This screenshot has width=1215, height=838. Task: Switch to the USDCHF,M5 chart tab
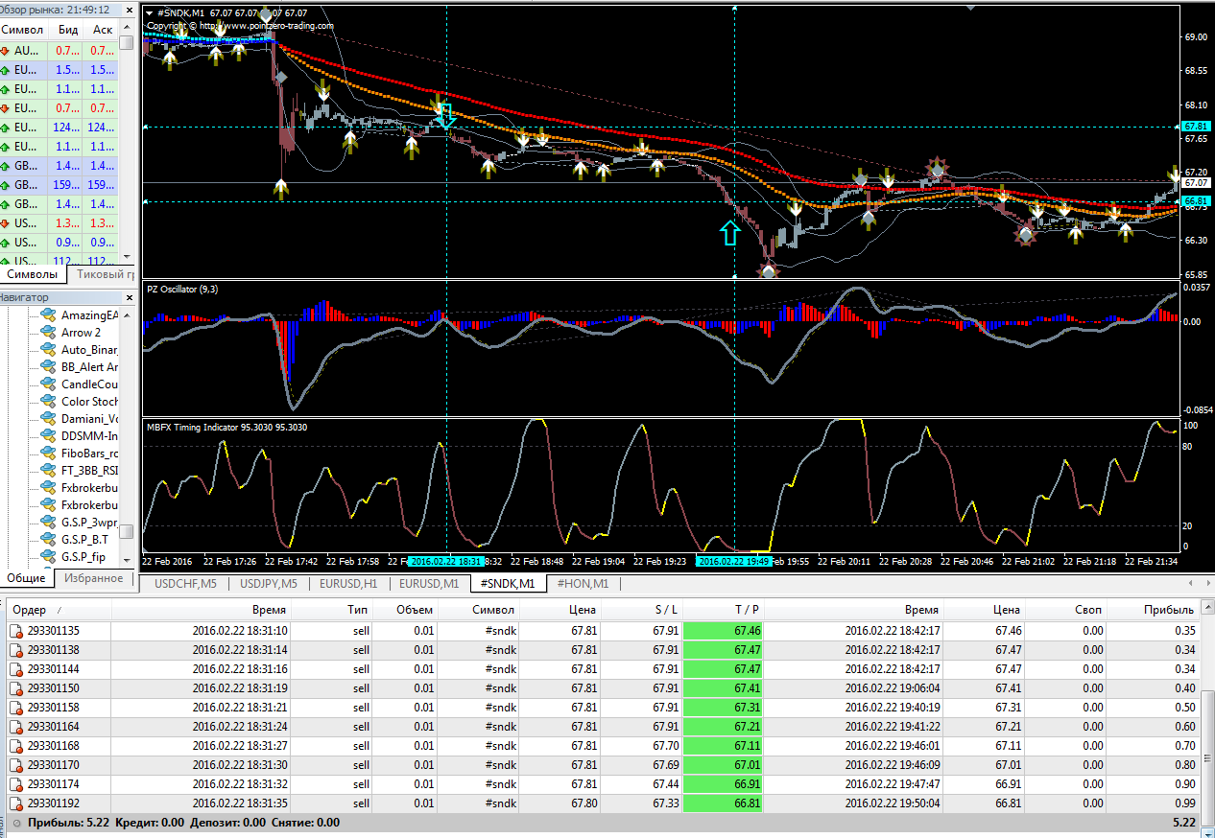(x=186, y=583)
